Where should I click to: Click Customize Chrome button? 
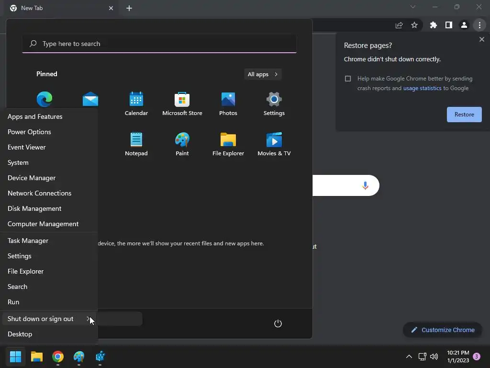click(443, 330)
